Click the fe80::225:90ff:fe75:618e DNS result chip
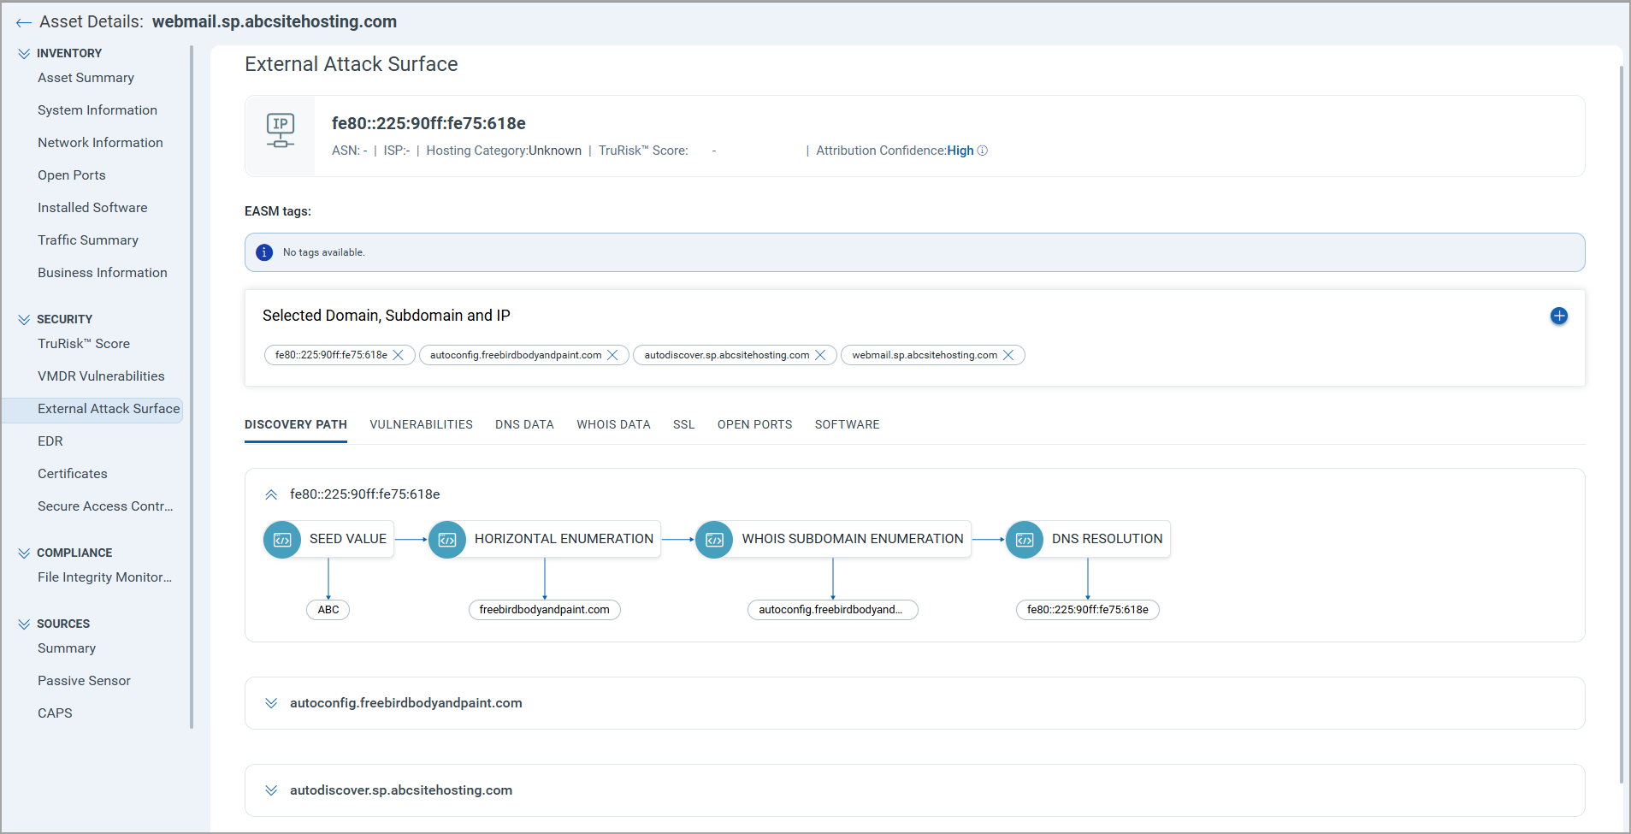Viewport: 1631px width, 834px height. click(1088, 610)
